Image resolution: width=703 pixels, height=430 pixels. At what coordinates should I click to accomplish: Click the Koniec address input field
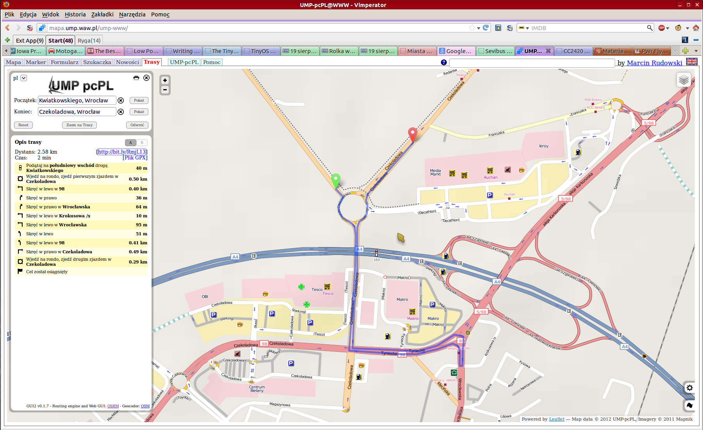77,112
